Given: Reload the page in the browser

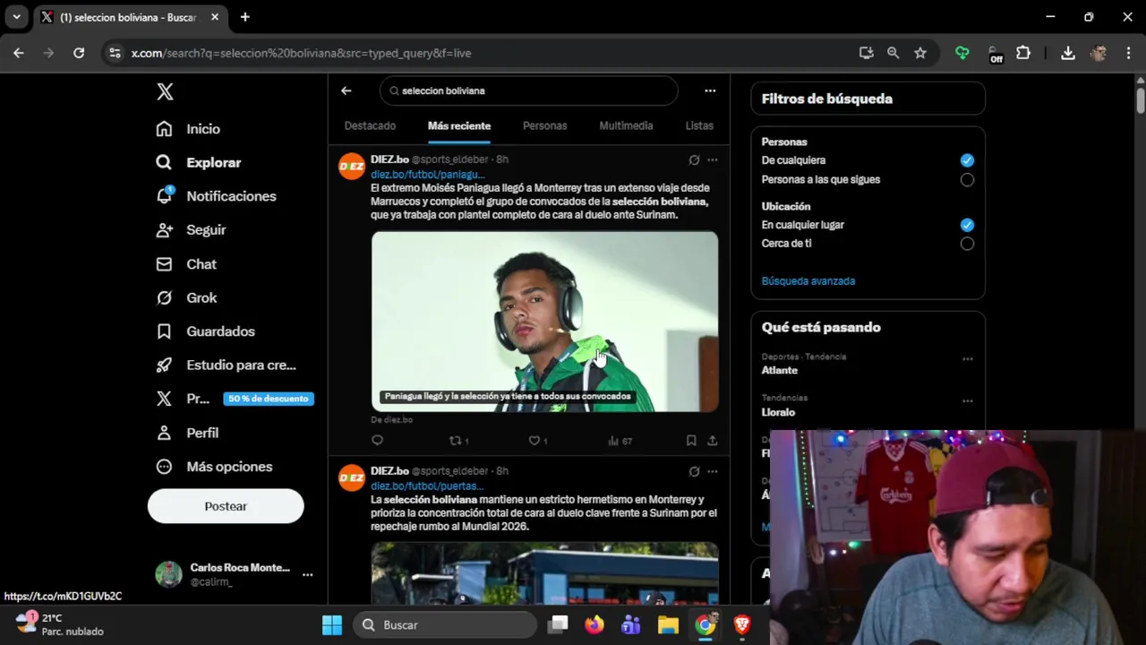Looking at the screenshot, I should click(79, 53).
